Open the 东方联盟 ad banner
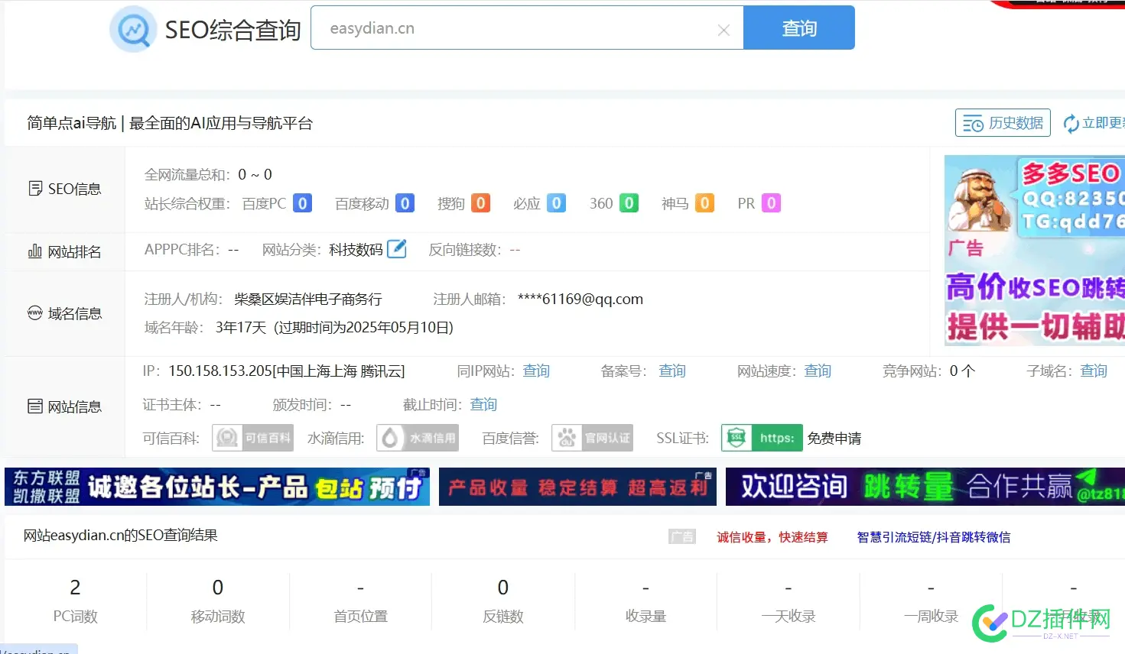This screenshot has height=654, width=1125. click(x=217, y=487)
